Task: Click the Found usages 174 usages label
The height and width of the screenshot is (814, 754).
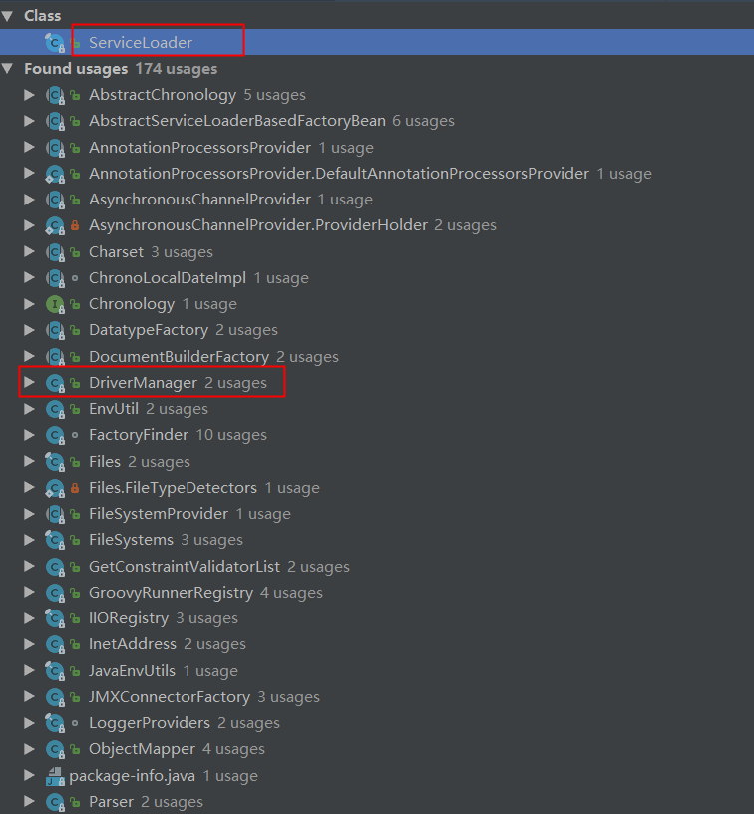Action: (121, 69)
